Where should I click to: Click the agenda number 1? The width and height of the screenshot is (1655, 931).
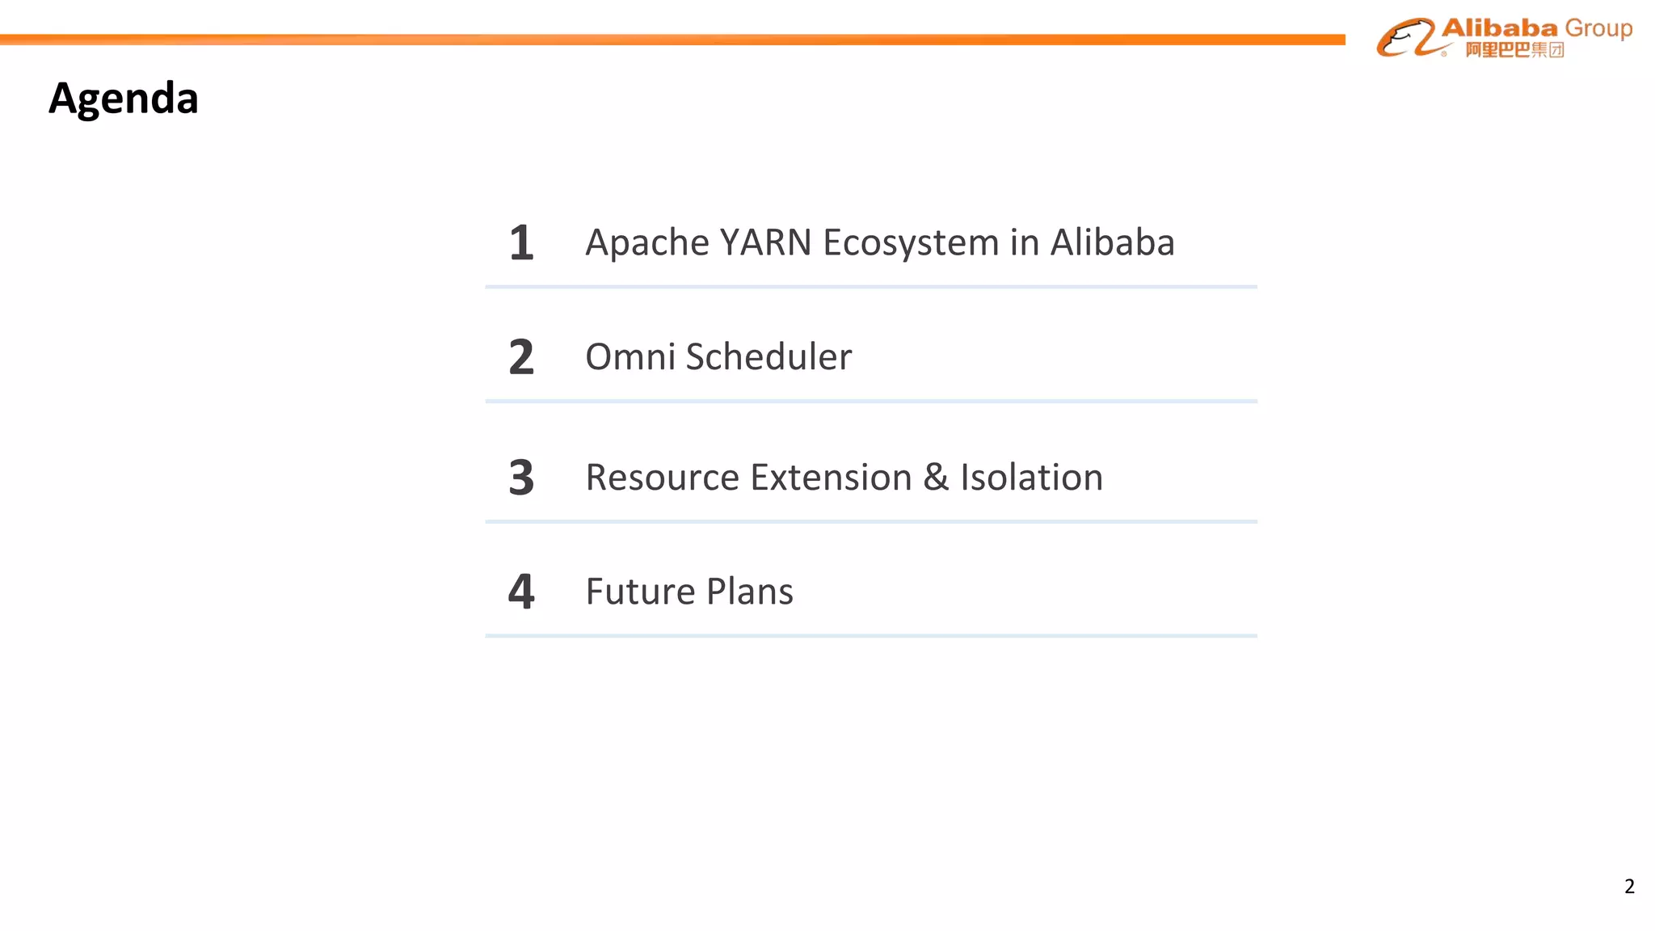click(x=521, y=242)
